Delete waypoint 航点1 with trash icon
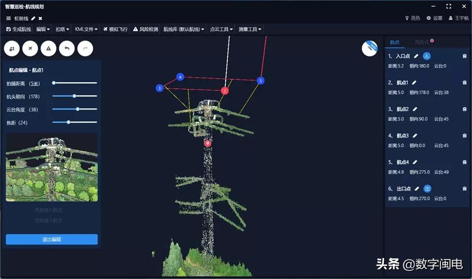This screenshot has height=279, width=472. pos(465,82)
